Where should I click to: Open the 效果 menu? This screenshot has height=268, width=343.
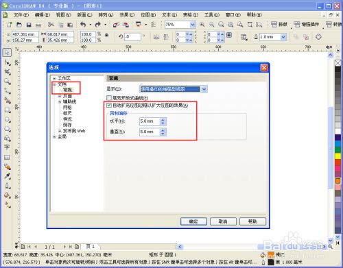pos(127,15)
